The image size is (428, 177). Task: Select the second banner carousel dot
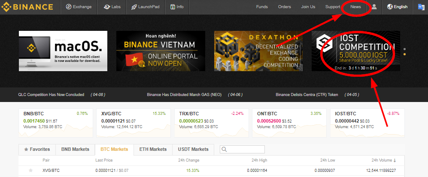tap(404, 54)
